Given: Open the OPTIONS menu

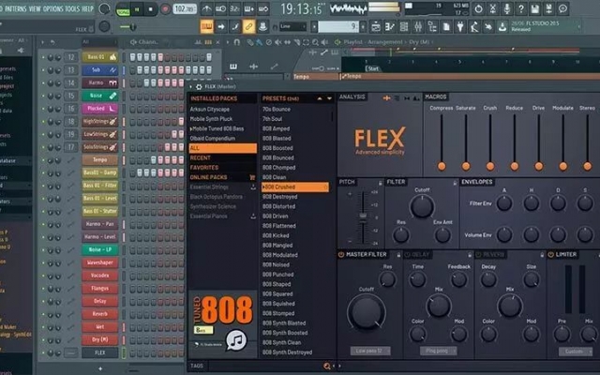Looking at the screenshot, I should point(52,8).
